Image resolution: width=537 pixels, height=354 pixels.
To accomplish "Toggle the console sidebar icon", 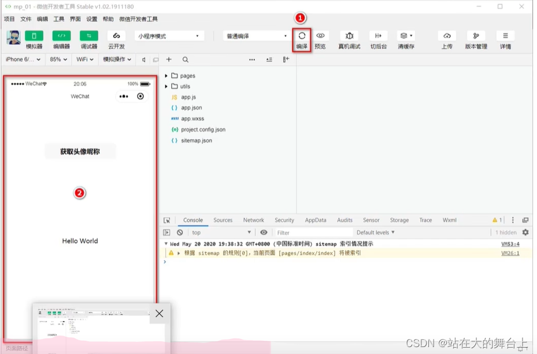I will (167, 233).
